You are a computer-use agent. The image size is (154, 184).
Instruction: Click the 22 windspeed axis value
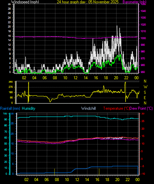point(9,22)
